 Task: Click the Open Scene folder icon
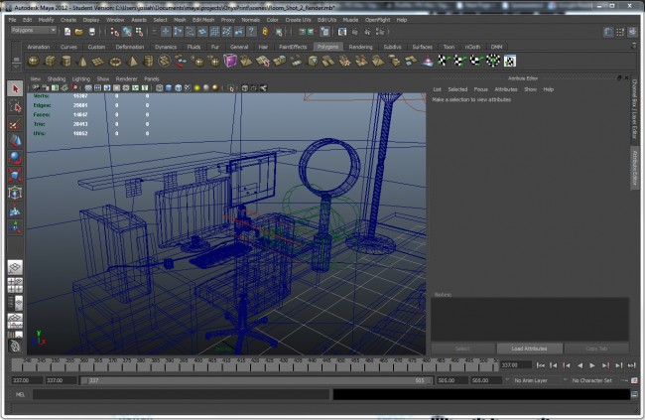pyautogui.click(x=79, y=32)
